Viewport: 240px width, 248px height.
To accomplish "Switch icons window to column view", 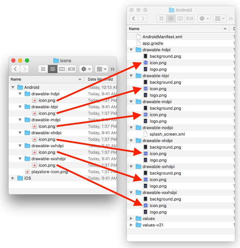I will (x=62, y=69).
